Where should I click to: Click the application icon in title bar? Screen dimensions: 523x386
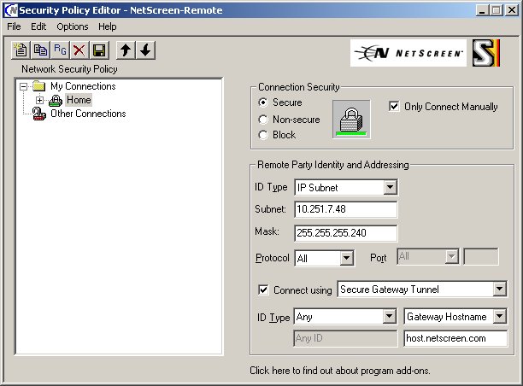point(10,10)
